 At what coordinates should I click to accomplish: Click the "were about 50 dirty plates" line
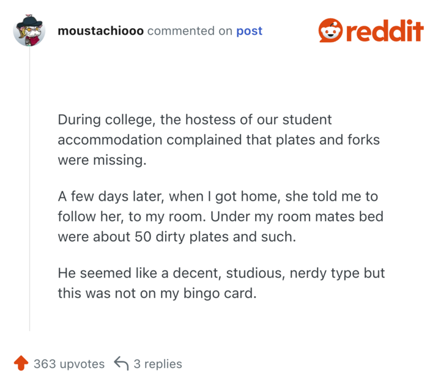tap(177, 237)
